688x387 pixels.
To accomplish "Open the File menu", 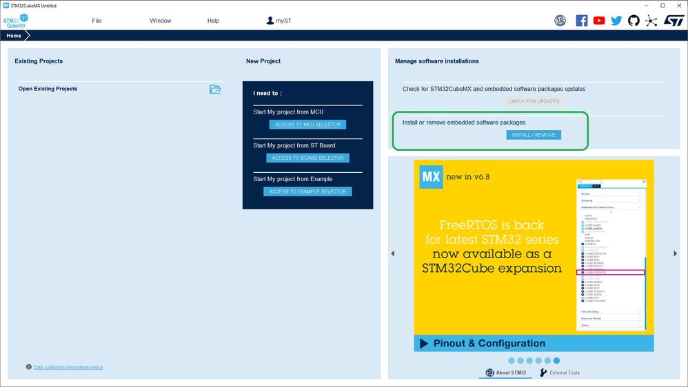I will [97, 21].
